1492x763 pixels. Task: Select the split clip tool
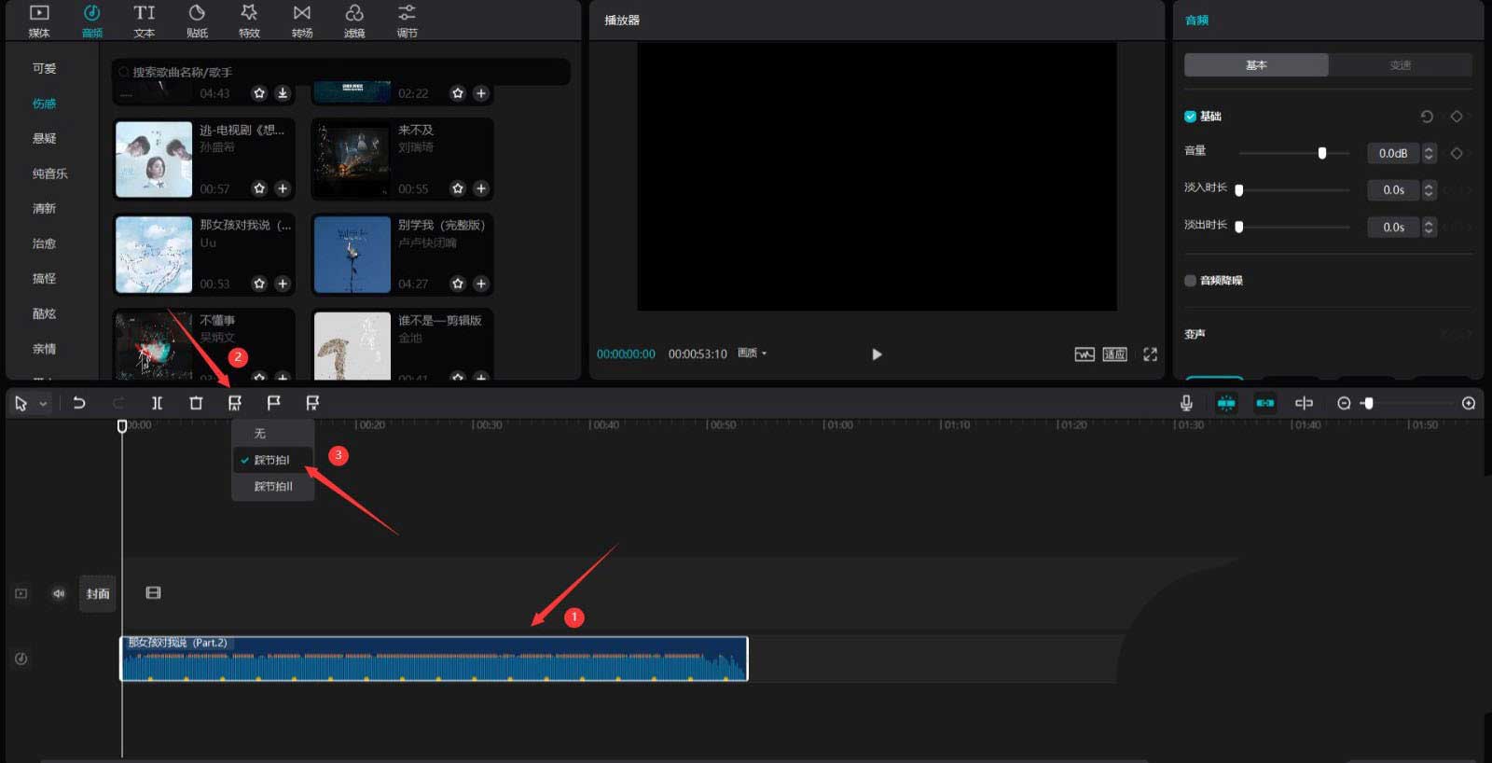click(157, 403)
